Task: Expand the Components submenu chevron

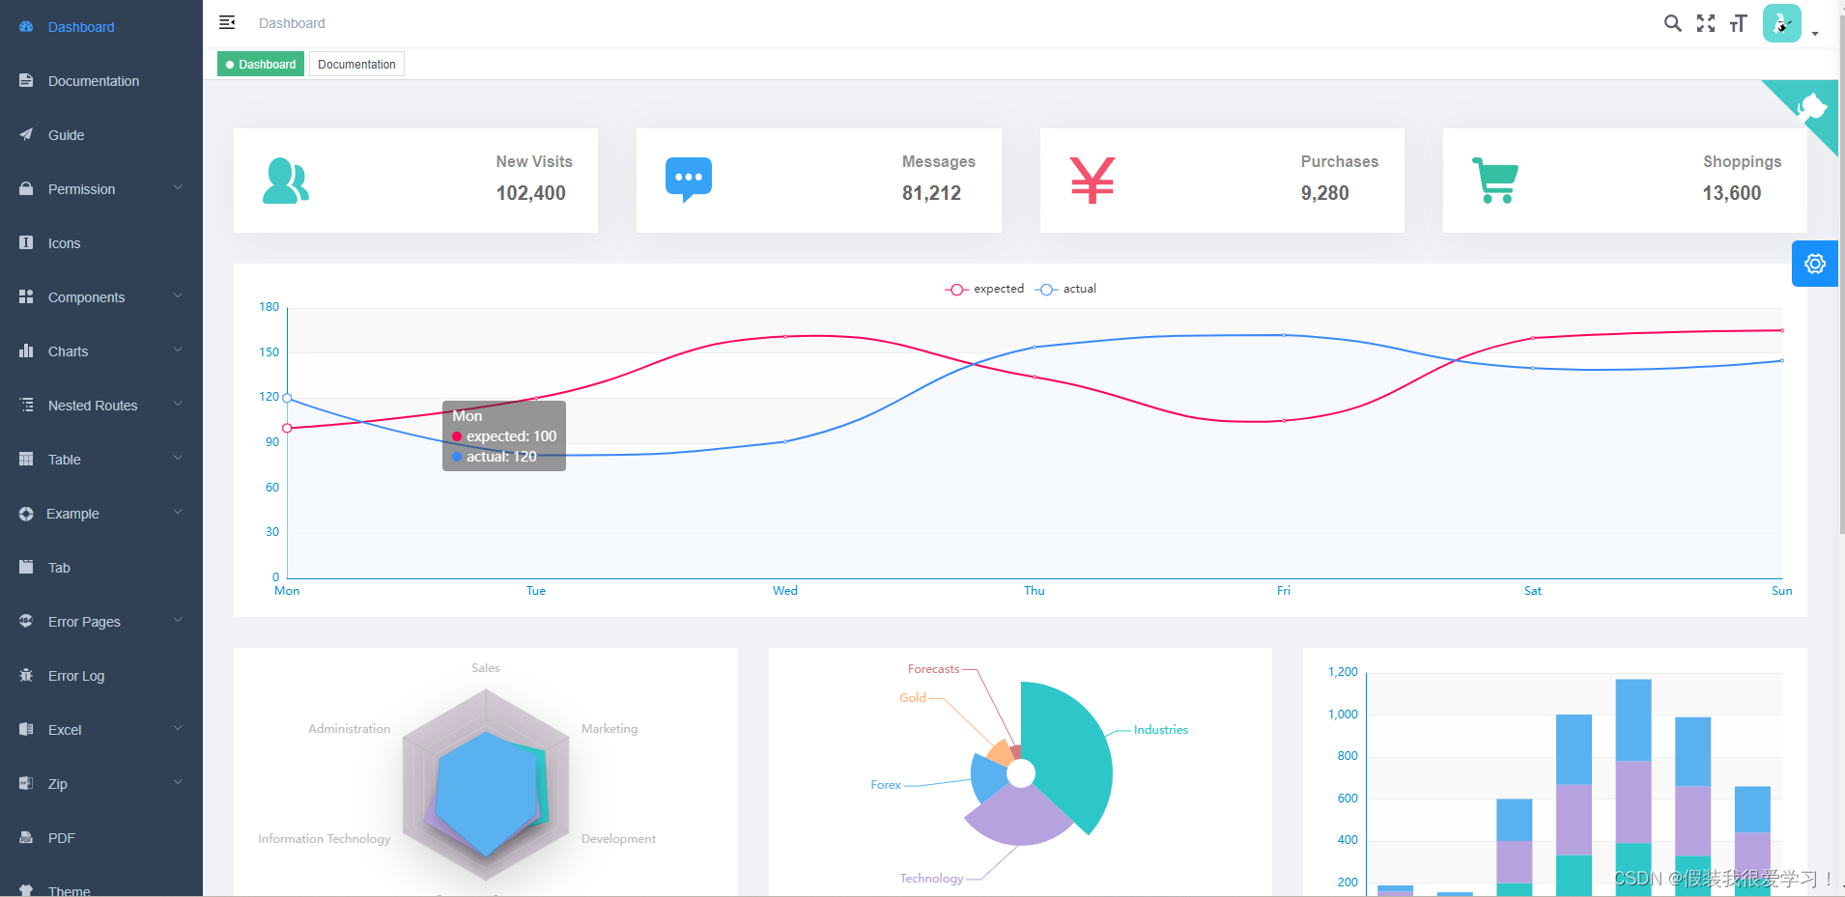Action: click(x=178, y=295)
